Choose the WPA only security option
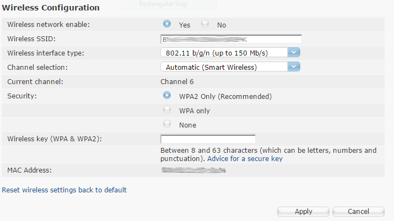 coord(167,110)
